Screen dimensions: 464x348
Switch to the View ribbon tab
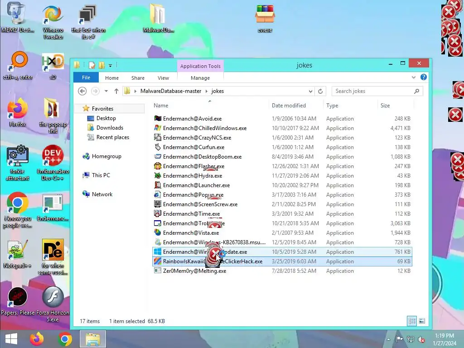[x=163, y=78]
